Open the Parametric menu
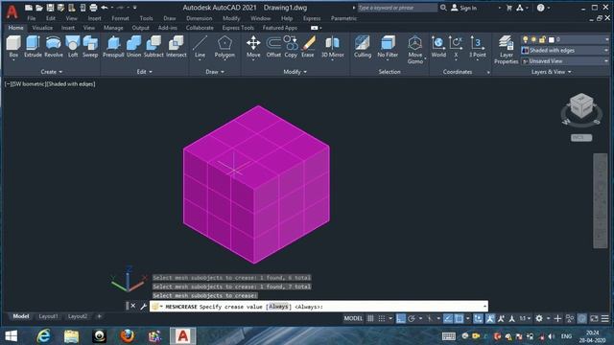Viewport: 614px width, 345px height. coord(343,18)
